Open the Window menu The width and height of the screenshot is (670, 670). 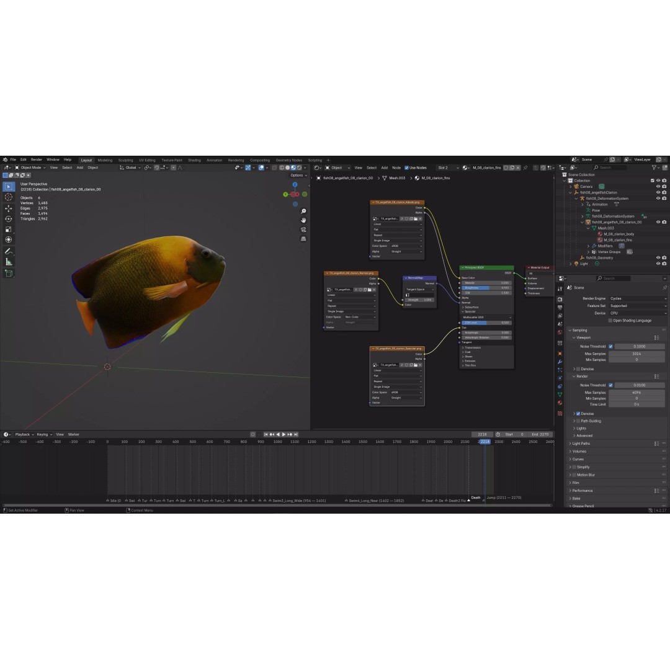point(53,160)
